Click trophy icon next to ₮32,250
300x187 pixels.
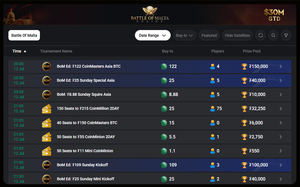(244, 109)
